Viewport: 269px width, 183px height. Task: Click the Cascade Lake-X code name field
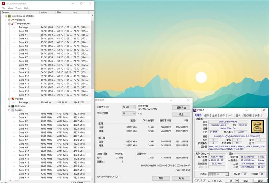(218, 125)
